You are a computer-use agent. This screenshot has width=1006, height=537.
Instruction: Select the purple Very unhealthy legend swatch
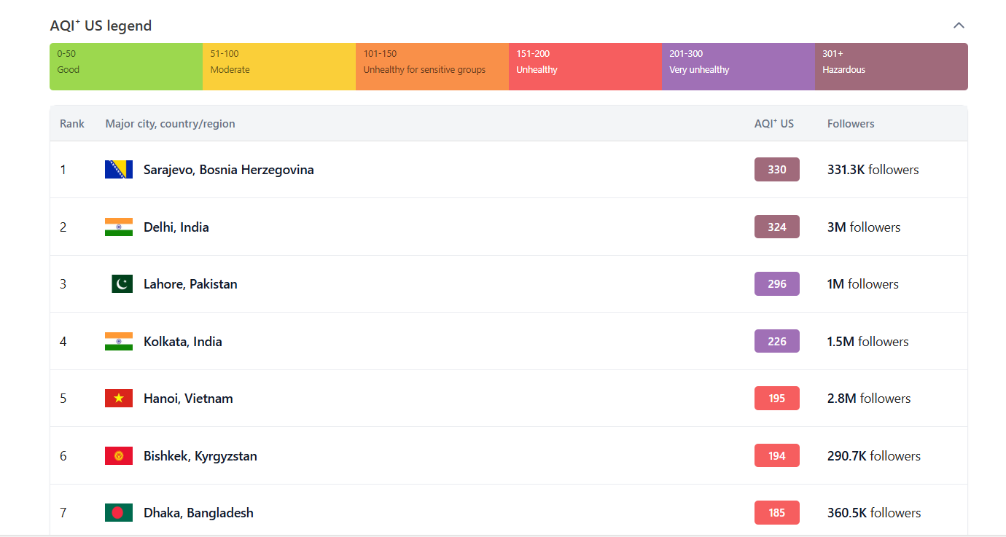[738, 66]
